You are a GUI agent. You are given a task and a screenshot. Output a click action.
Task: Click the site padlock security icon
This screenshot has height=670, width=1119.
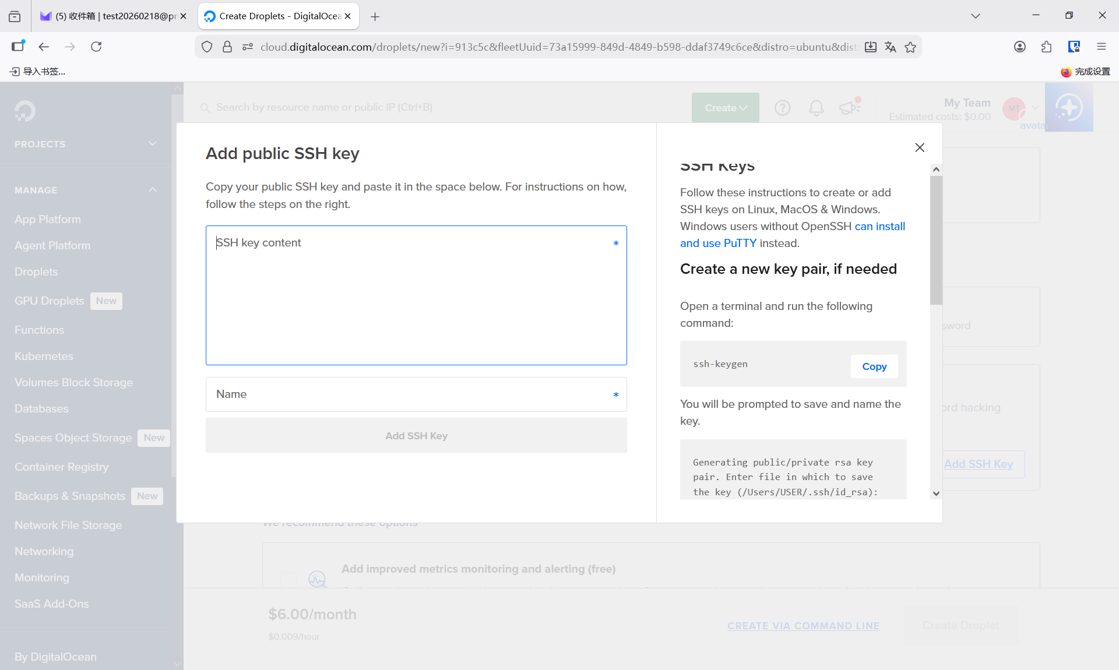click(x=227, y=47)
